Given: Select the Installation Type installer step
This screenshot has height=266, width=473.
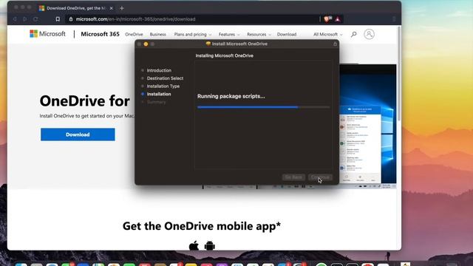Looking at the screenshot, I should (x=163, y=86).
